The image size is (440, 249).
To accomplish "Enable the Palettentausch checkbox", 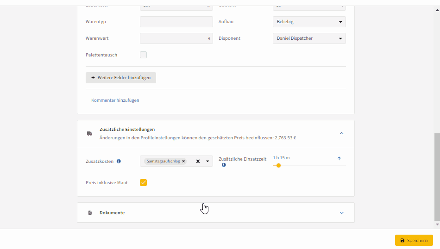I will [144, 55].
